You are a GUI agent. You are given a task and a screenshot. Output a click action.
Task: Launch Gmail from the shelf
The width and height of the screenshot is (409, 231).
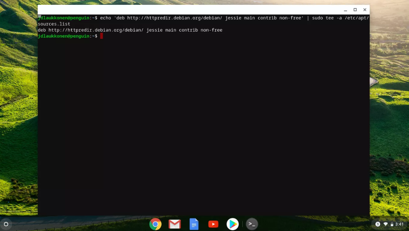pos(175,224)
